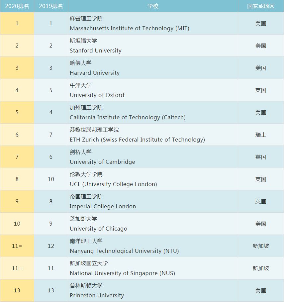The height and width of the screenshot is (302, 284).
Task: Select the 加州理工学院 school name
Action: [86, 107]
